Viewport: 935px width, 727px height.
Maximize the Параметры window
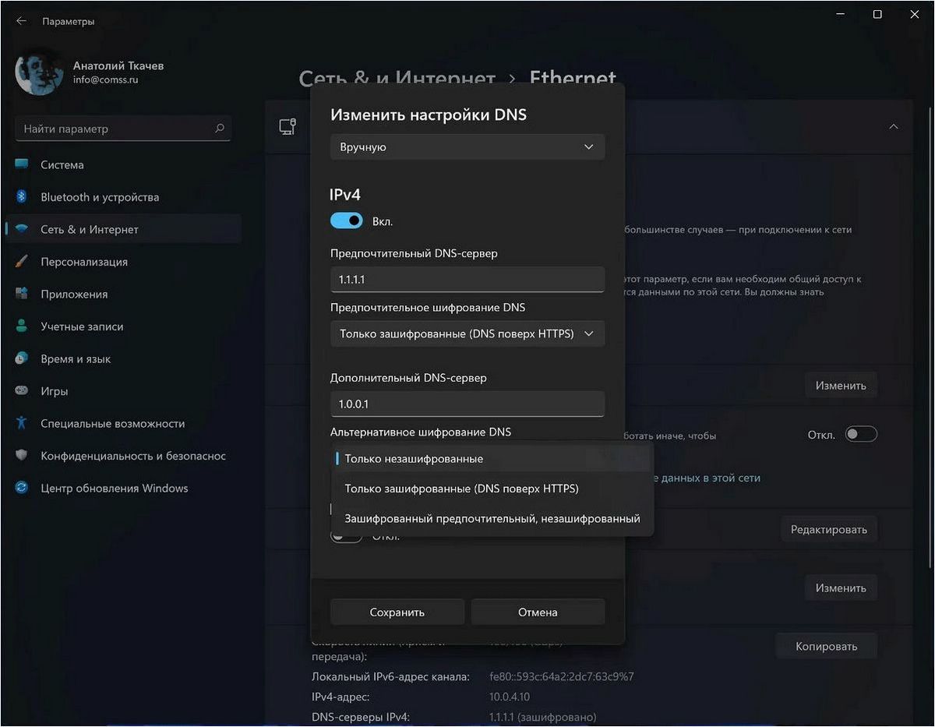point(877,14)
